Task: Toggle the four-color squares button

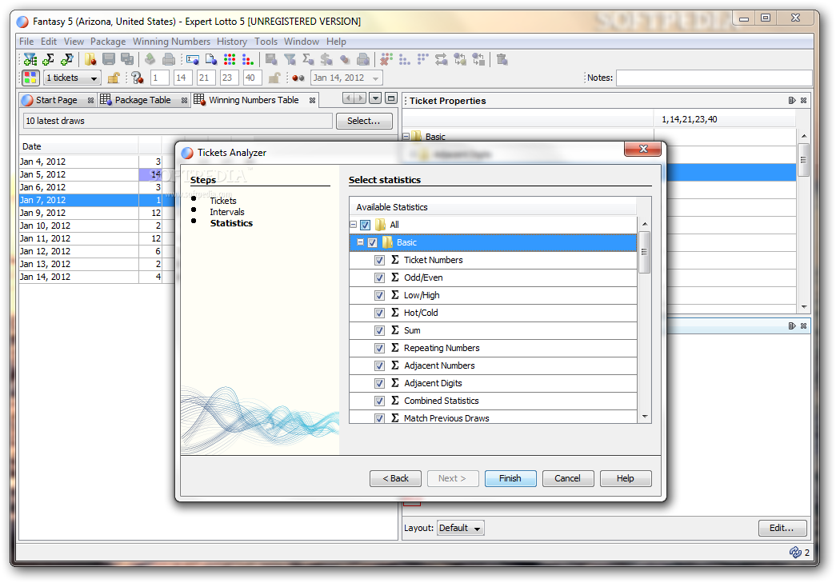Action: pos(30,78)
